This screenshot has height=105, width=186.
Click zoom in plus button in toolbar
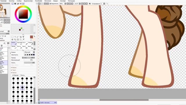[70, 4]
